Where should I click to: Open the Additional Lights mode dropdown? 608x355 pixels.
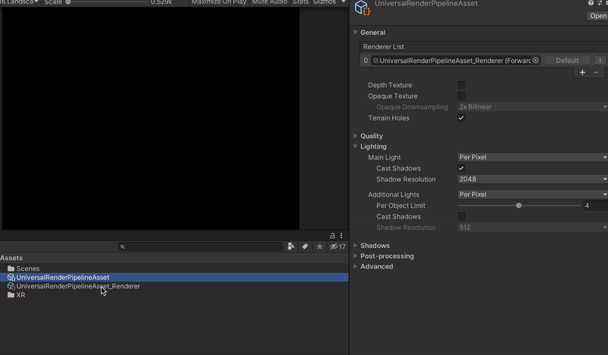pos(533,194)
